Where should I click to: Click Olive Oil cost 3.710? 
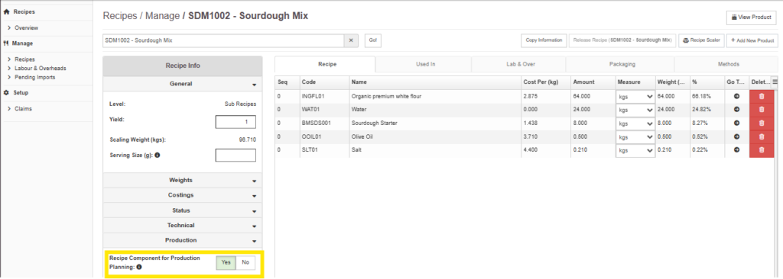click(545, 136)
